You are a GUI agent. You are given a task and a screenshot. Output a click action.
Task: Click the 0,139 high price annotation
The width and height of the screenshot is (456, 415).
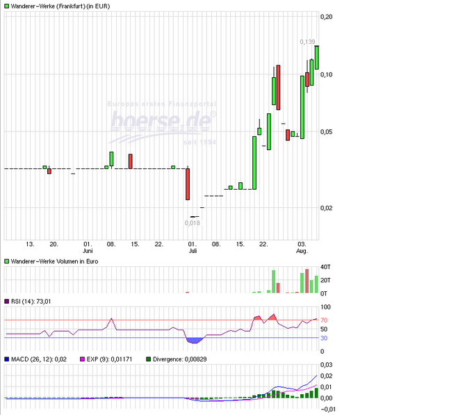coord(307,42)
